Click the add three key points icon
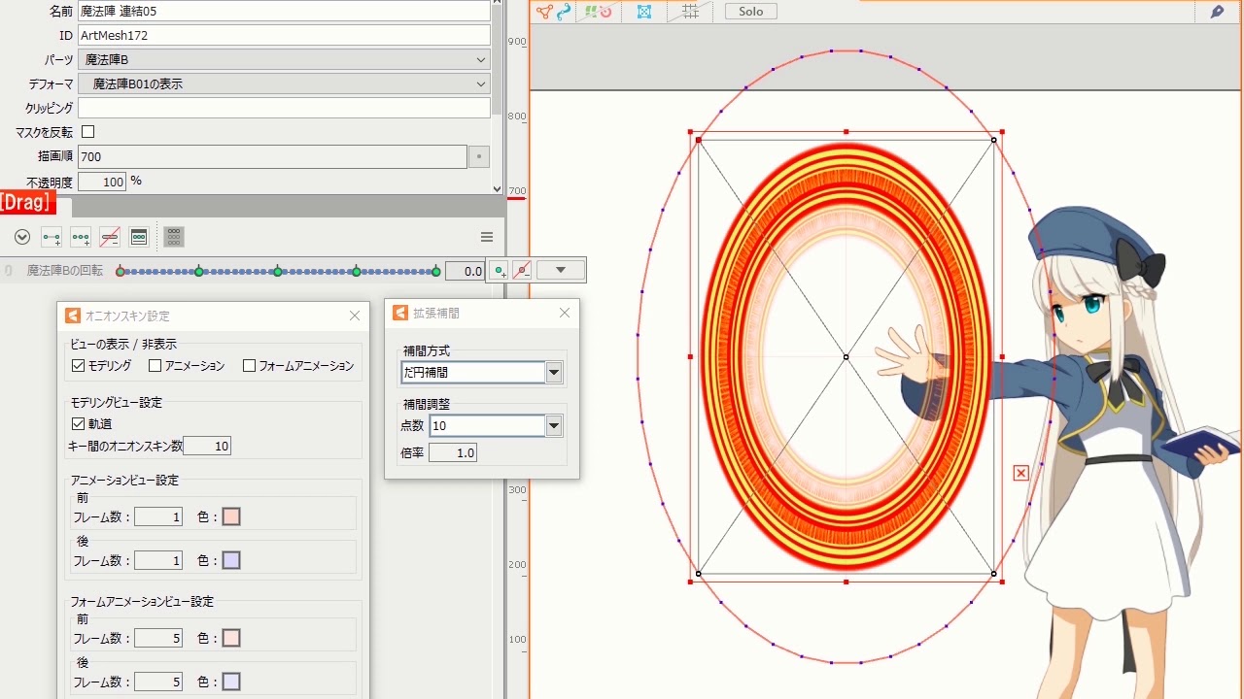 (81, 237)
